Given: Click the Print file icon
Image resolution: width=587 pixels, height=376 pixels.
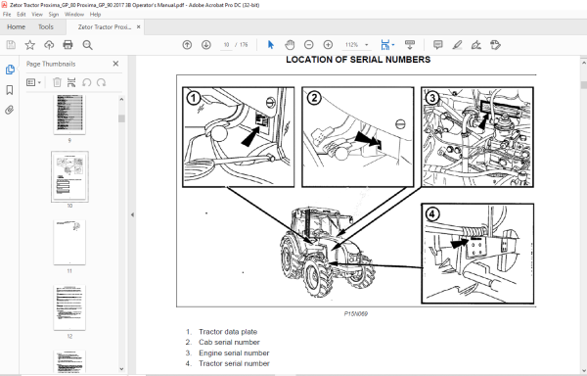Looking at the screenshot, I should click(68, 45).
